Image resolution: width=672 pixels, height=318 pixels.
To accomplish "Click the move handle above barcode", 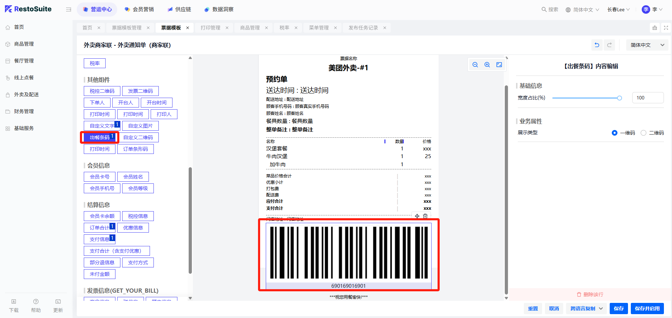I will [417, 216].
